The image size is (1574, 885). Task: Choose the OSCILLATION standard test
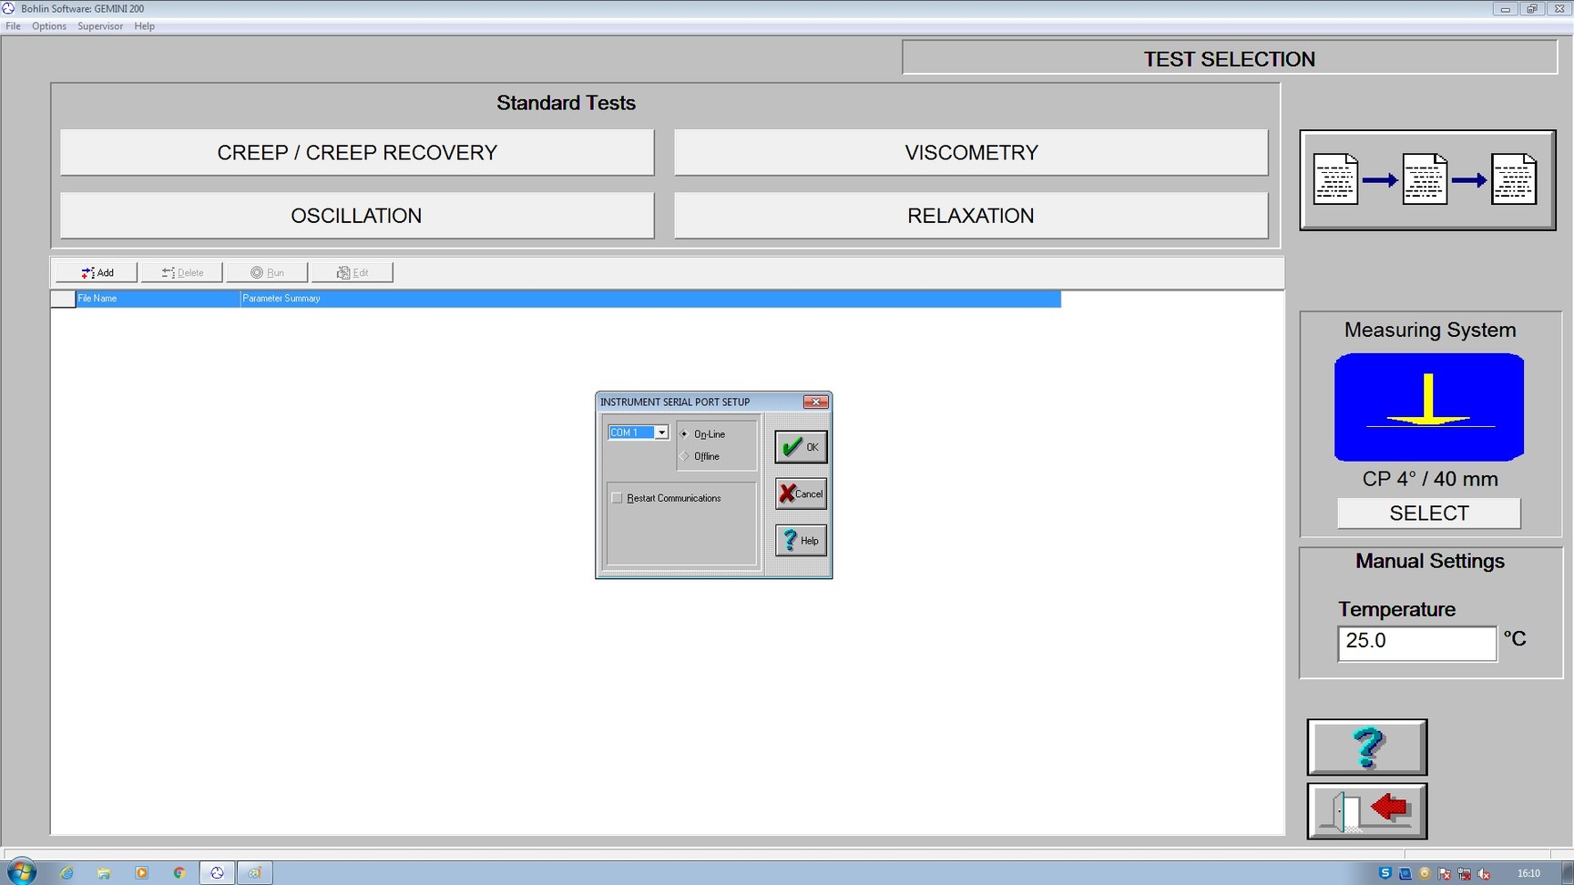point(356,216)
